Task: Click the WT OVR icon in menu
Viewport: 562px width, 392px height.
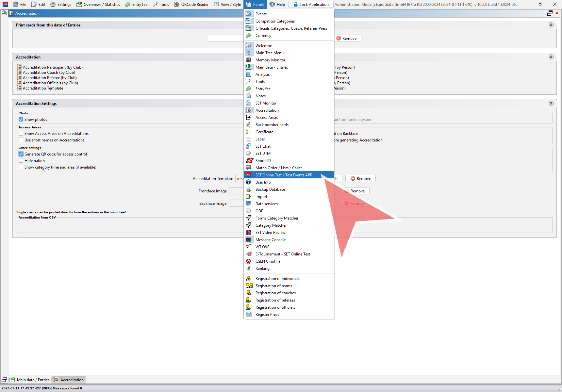Action: point(249,247)
